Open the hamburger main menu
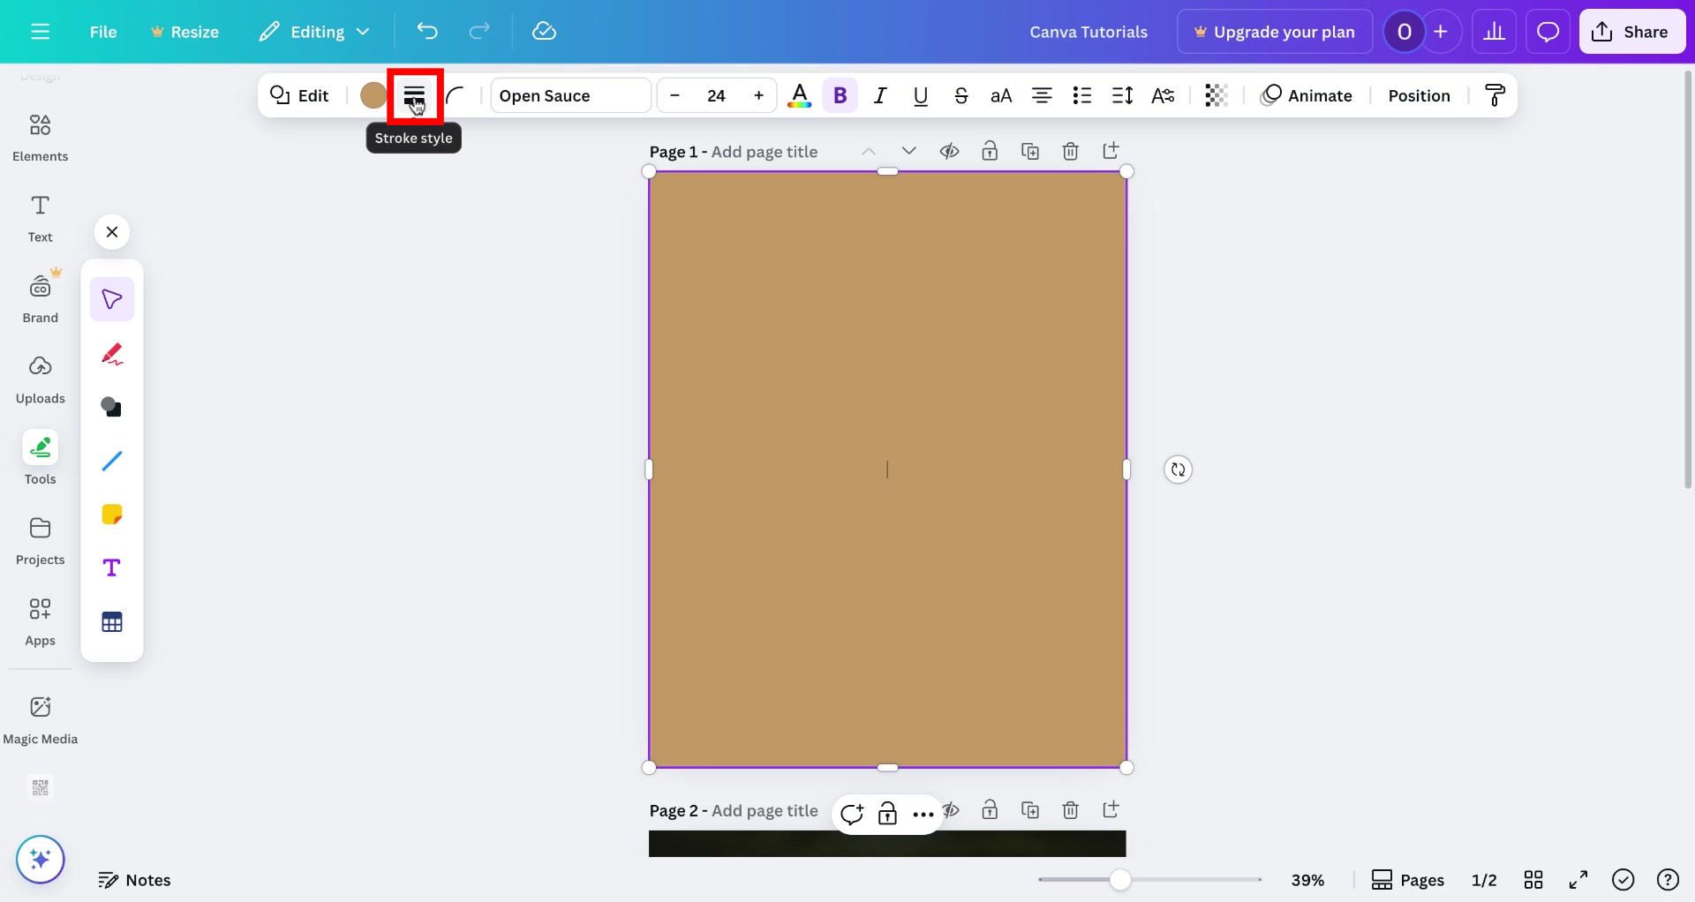This screenshot has width=1695, height=902. 41,31
